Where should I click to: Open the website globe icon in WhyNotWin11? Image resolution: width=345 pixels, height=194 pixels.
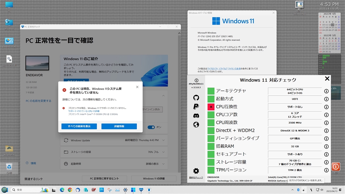pyautogui.click(x=196, y=125)
